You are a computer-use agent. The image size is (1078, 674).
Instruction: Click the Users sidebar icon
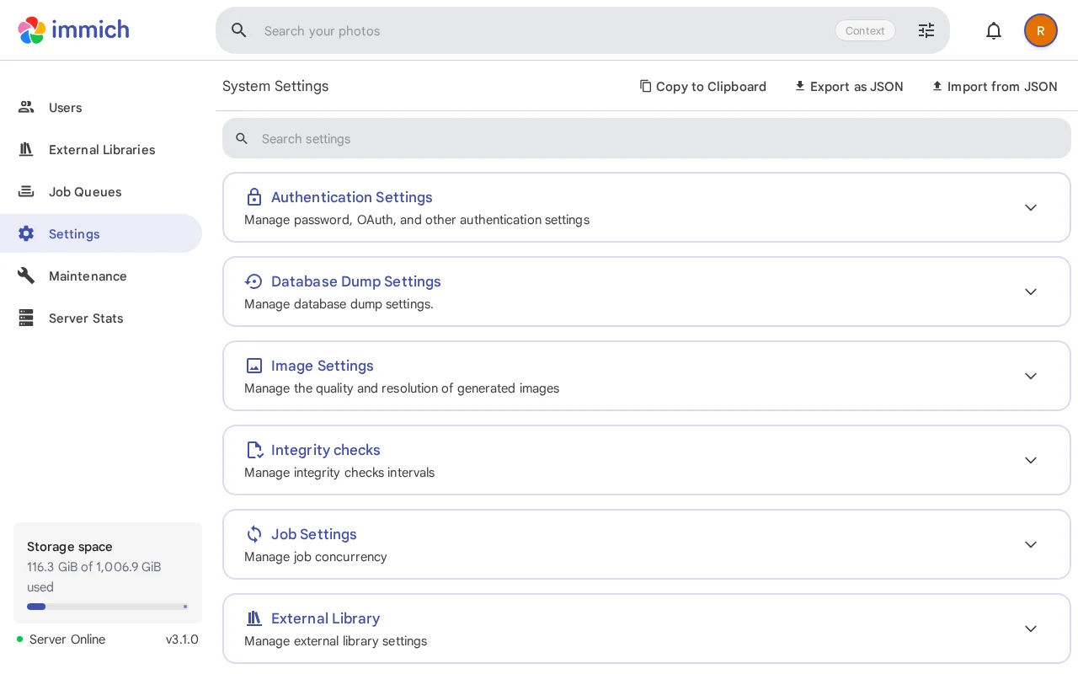coord(26,107)
